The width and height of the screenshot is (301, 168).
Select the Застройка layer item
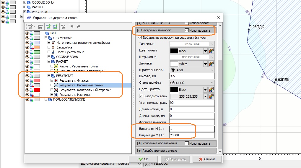pyautogui.click(x=64, y=47)
